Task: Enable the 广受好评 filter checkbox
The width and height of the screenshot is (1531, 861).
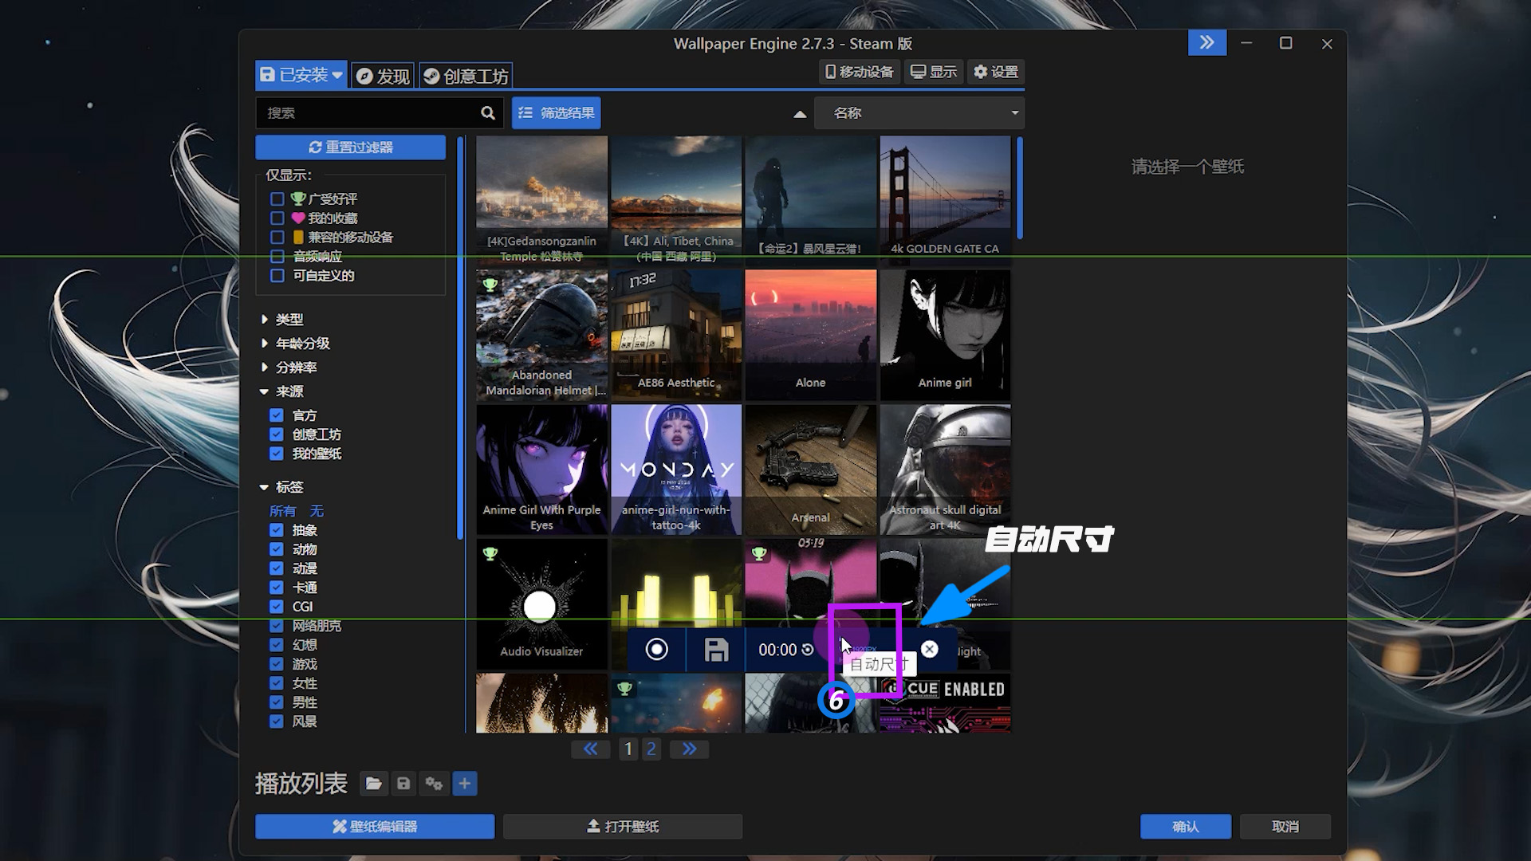Action: pyautogui.click(x=277, y=199)
